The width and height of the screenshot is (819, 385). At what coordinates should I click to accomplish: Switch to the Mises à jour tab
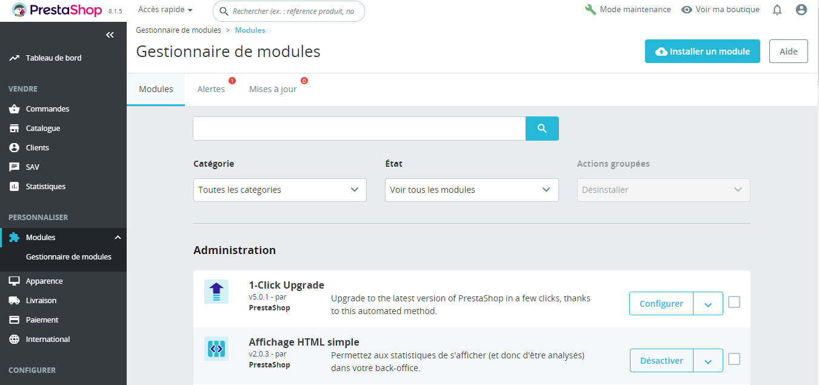[x=273, y=89]
